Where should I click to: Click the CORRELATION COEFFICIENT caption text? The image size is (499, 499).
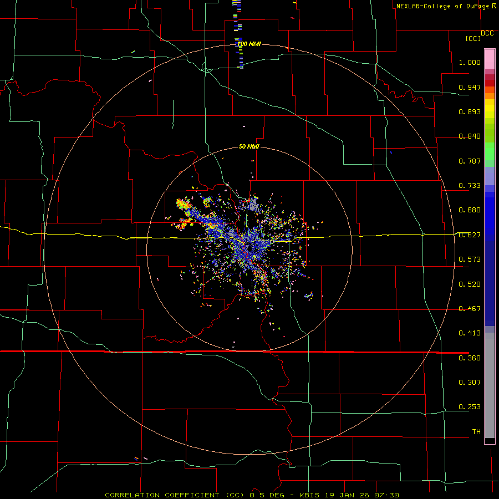162,495
